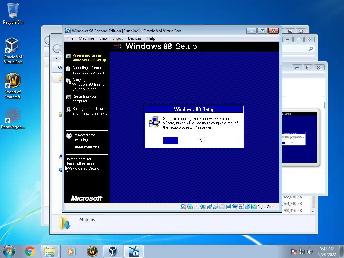
Task: Click the search magnifier in background Explorer window
Action: click(x=311, y=49)
